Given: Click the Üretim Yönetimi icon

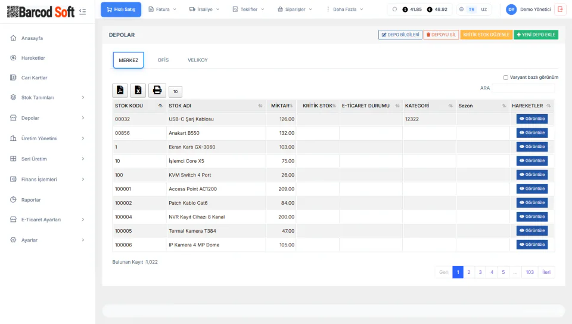Looking at the screenshot, I should click(13, 138).
